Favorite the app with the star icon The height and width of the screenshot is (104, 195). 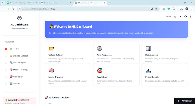pyautogui.click(x=175, y=16)
